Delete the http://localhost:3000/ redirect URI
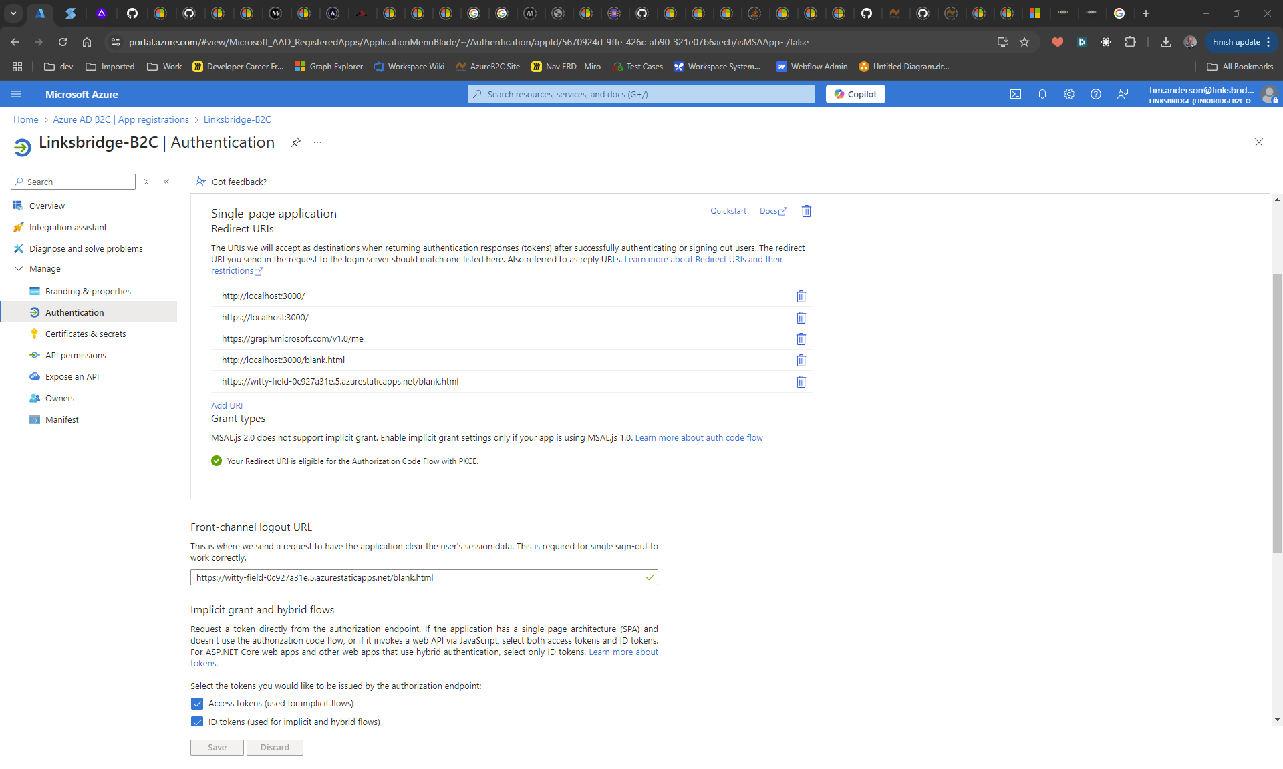This screenshot has width=1283, height=769. [x=801, y=296]
